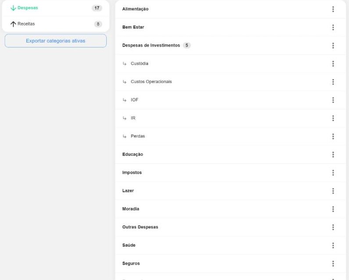The height and width of the screenshot is (280, 349).
Task: Open options menu for Outras Despesas
Action: coord(333,227)
